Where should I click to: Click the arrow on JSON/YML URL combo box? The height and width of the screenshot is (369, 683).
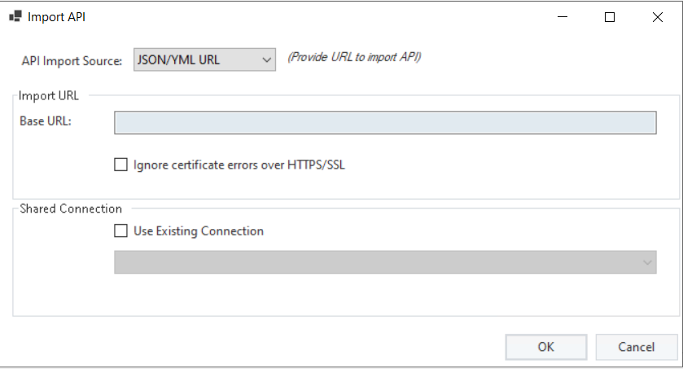(x=266, y=59)
